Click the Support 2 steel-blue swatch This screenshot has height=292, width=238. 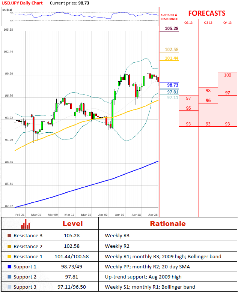point(9,277)
